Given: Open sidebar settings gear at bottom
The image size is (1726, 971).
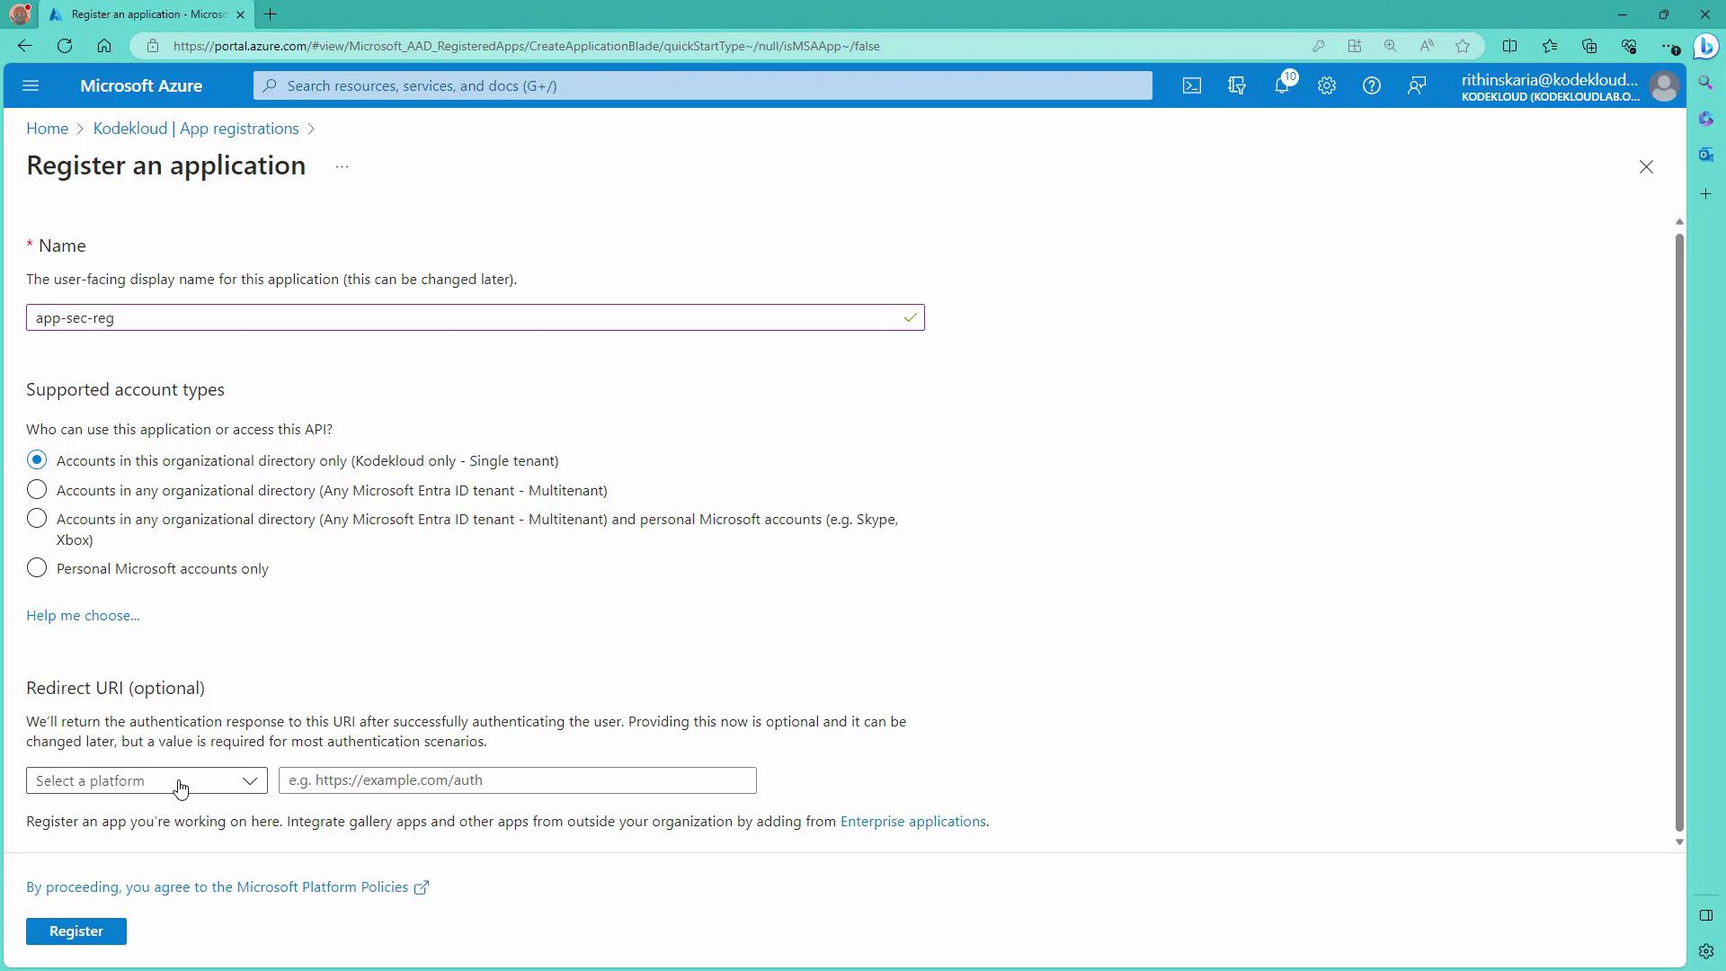Looking at the screenshot, I should point(1705,951).
